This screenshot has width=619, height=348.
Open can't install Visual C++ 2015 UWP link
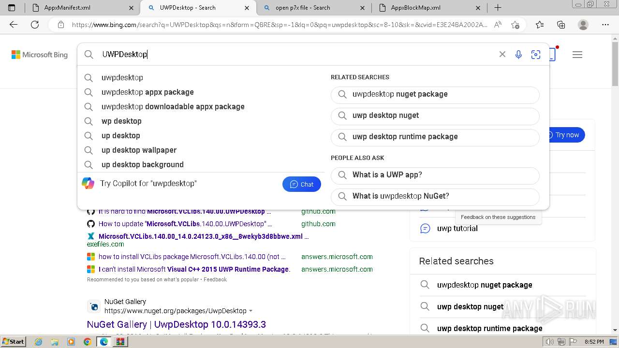[x=194, y=269]
